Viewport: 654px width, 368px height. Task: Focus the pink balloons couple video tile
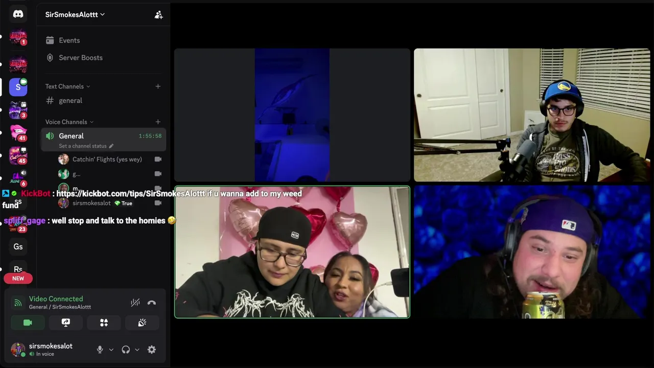tap(292, 252)
